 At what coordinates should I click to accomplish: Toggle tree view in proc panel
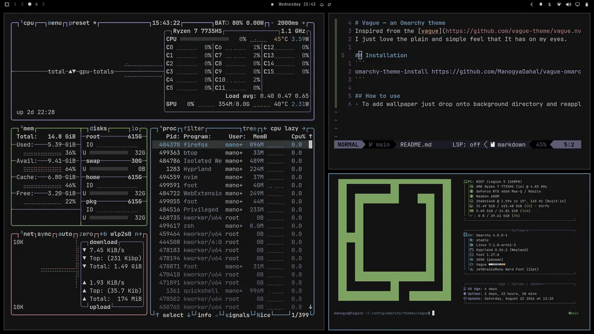click(249, 129)
